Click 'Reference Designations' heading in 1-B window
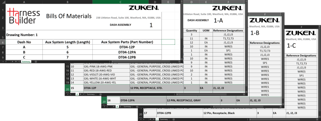Screen dimensions: 321x121 click(265, 43)
